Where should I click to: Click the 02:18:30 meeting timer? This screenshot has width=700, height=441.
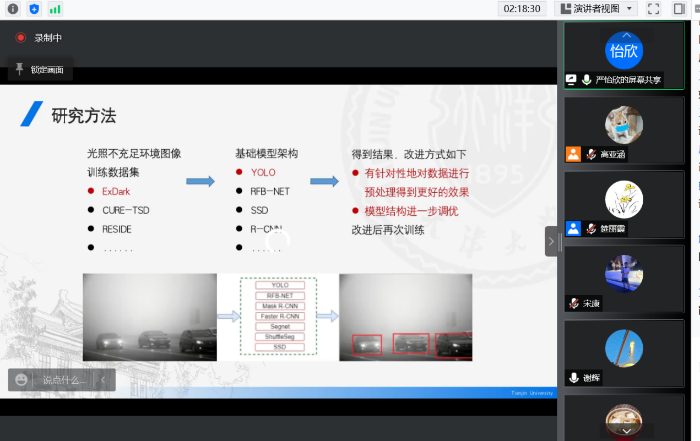pos(522,9)
